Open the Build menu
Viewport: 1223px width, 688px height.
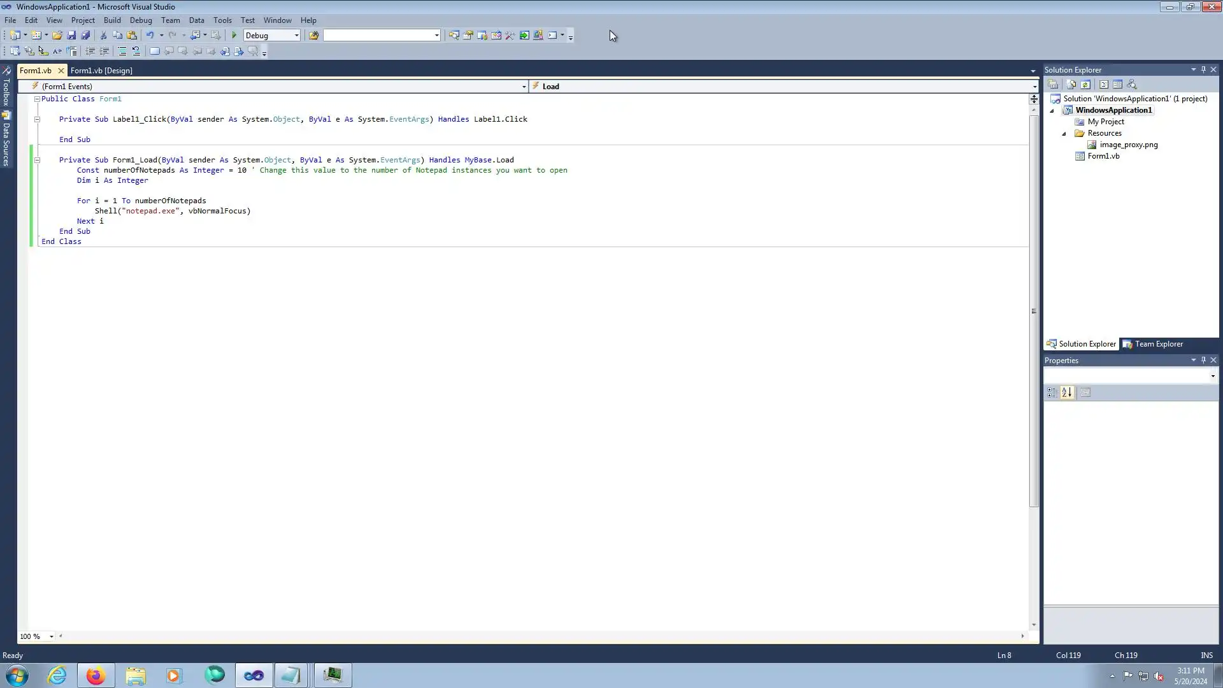[112, 20]
